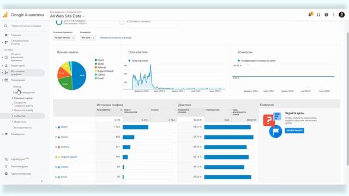
Task: Open the Email channel link in table
Action: click(64, 177)
